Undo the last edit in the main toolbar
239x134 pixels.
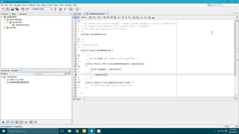(x=23, y=9)
